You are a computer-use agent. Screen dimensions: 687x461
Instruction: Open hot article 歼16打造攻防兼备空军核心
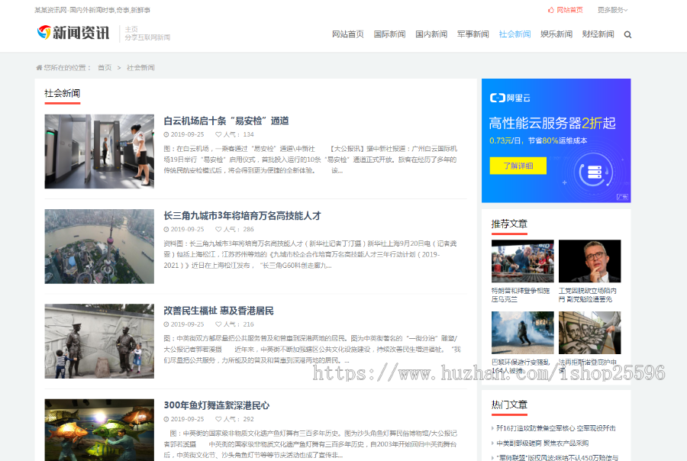tap(556, 428)
